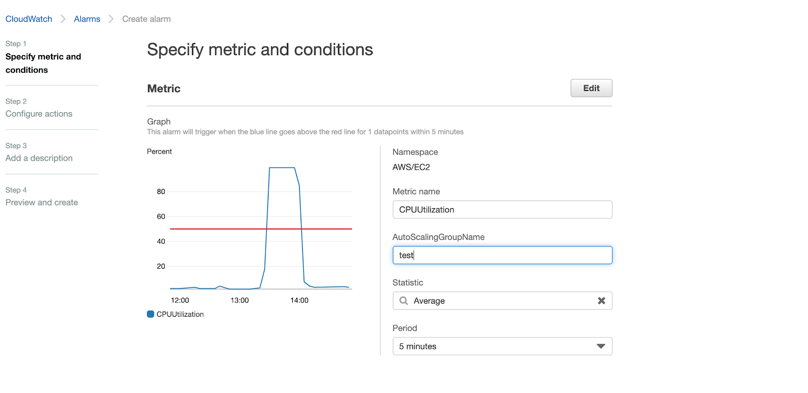The width and height of the screenshot is (808, 393).
Task: Clear the Average statistic with the X icon
Action: tap(601, 301)
